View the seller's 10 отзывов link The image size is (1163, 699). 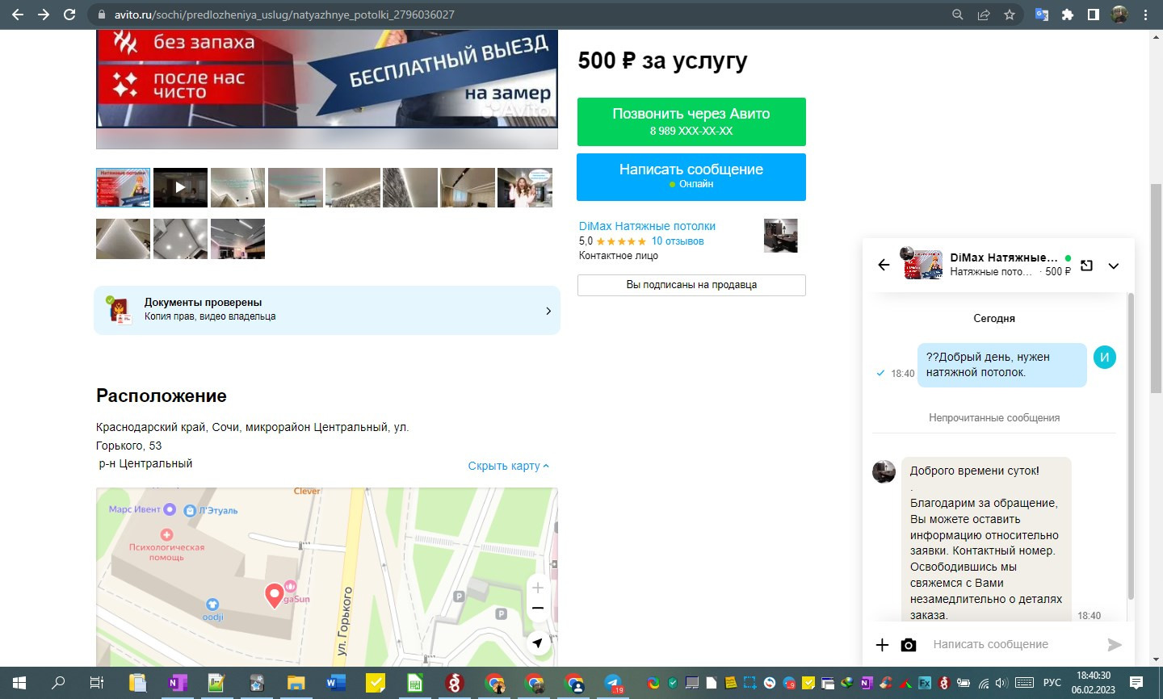pos(678,241)
